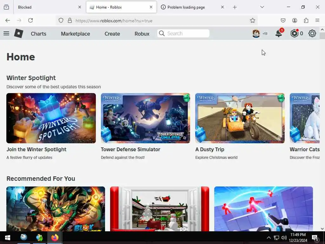This screenshot has width=325, height=244.
Task: Open the Roblox settings gear
Action: click(x=312, y=33)
